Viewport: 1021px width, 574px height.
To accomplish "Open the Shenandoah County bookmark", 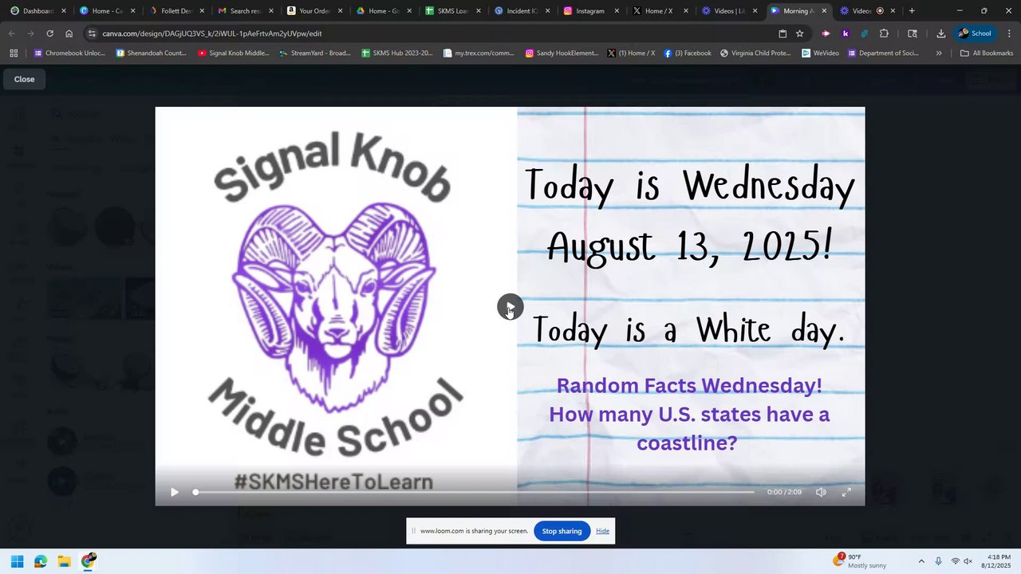I will click(152, 53).
